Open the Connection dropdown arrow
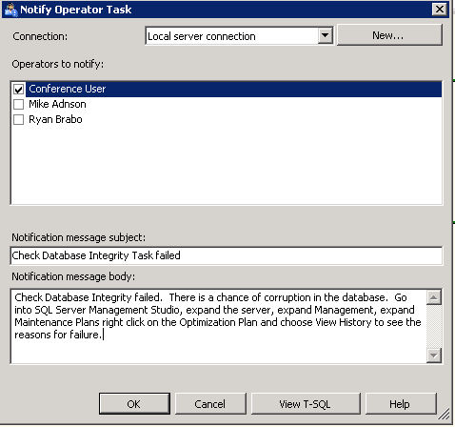 [x=325, y=36]
